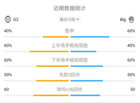Click the G2 team logo icon
Image resolution: width=140 pixels, height=103 pixels.
pyautogui.click(x=8, y=19)
